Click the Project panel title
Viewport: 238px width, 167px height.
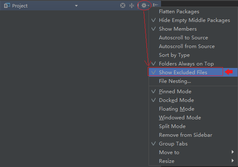point(20,6)
